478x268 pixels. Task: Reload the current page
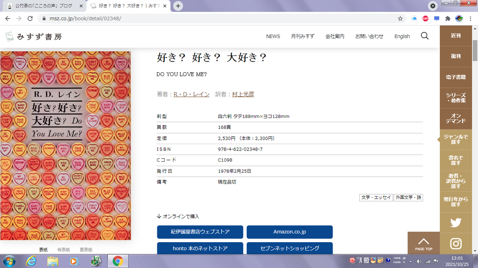pyautogui.click(x=30, y=19)
